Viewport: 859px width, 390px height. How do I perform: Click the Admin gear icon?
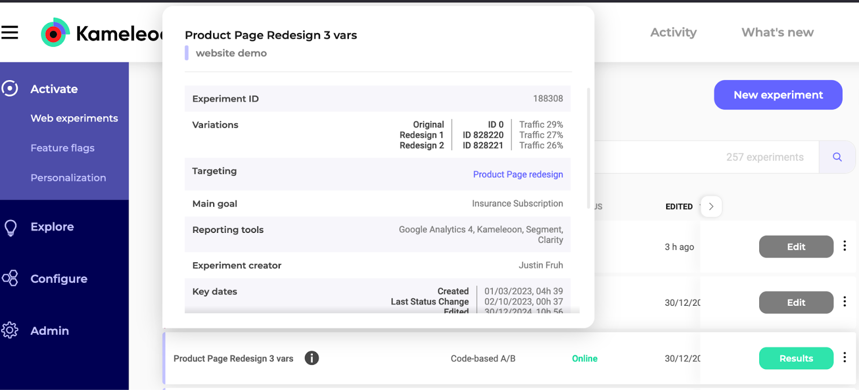(x=10, y=330)
